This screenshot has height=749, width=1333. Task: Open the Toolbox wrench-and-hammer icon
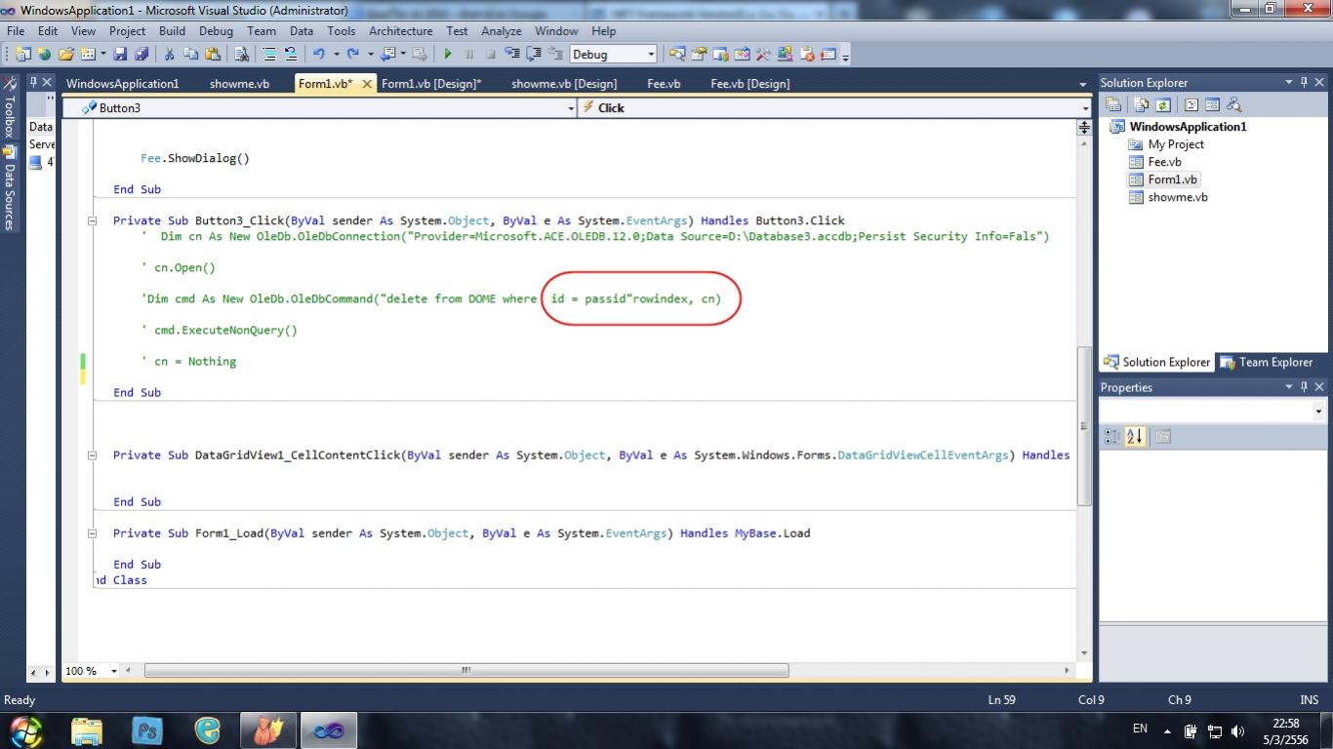(x=763, y=54)
